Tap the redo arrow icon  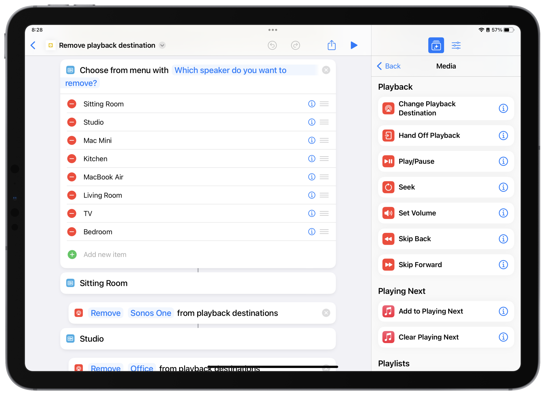(295, 45)
